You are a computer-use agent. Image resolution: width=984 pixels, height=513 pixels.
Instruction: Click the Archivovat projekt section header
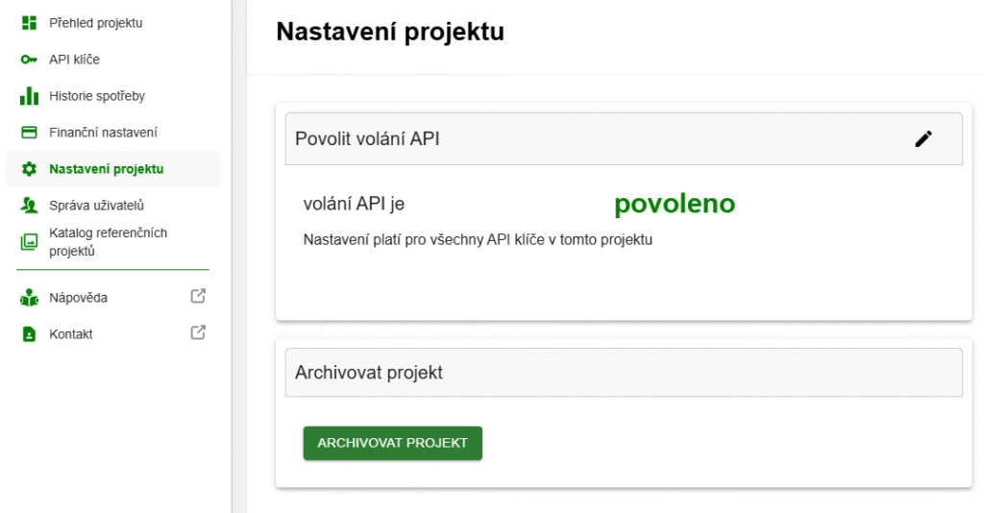pyautogui.click(x=624, y=373)
